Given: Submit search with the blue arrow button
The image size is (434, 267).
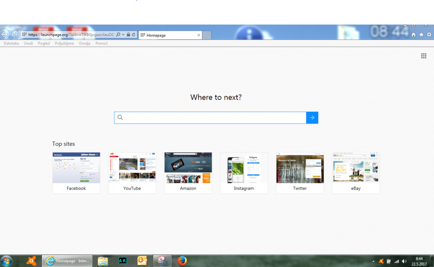Looking at the screenshot, I should pos(312,117).
